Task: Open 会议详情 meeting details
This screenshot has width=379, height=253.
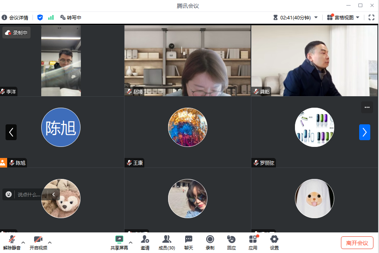Action: pyautogui.click(x=15, y=17)
